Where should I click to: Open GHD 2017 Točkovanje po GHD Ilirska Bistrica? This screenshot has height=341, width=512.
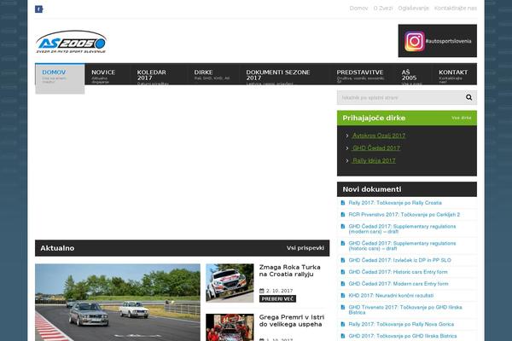[403, 336]
